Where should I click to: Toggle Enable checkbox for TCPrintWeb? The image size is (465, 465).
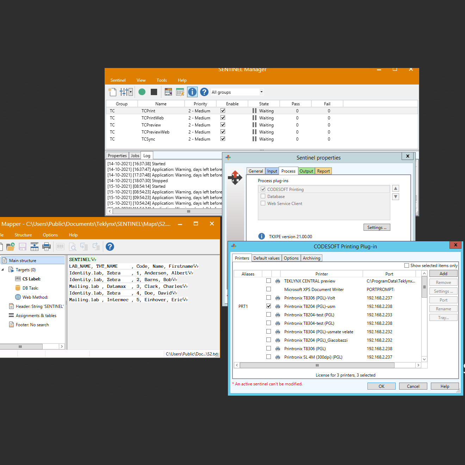click(223, 118)
